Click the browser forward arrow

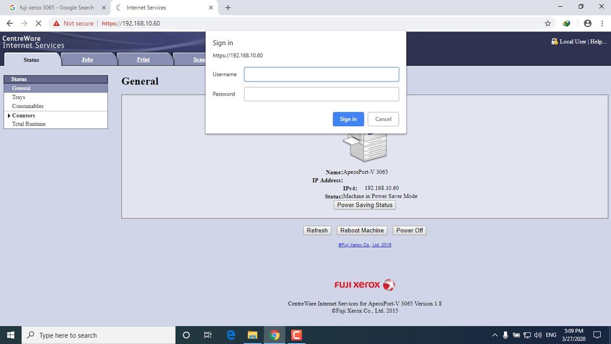point(24,23)
